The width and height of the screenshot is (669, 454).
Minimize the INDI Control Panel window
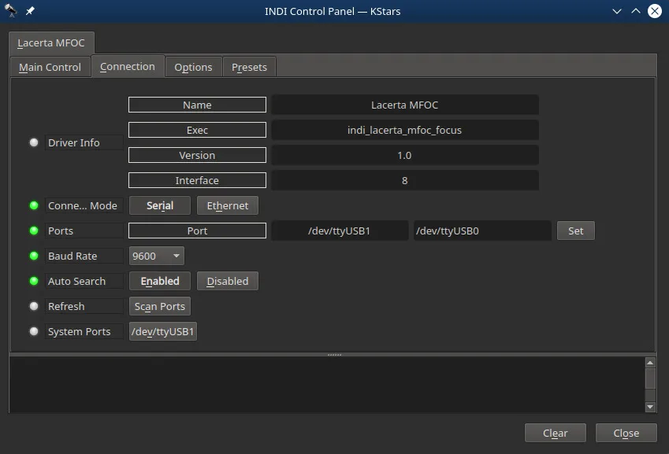616,11
